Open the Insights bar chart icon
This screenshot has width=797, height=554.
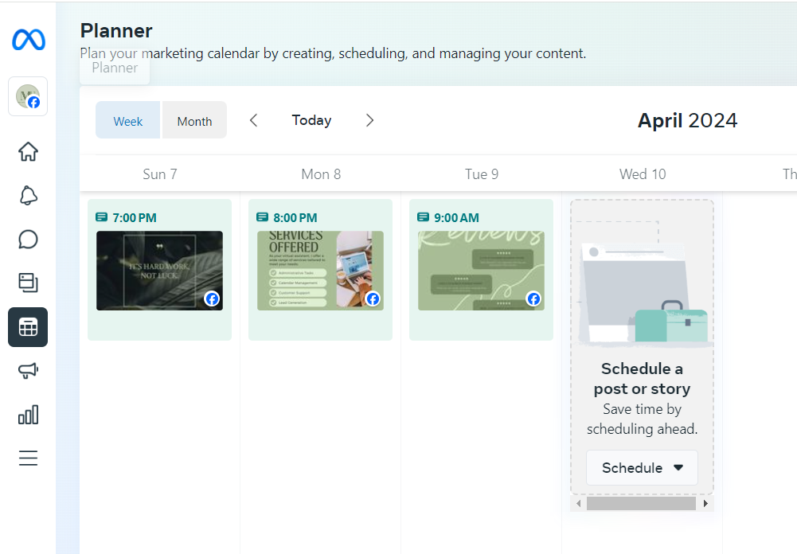click(28, 414)
